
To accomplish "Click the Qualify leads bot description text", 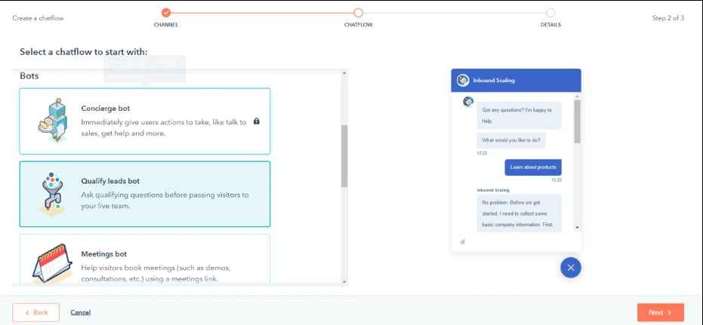I will pos(165,201).
